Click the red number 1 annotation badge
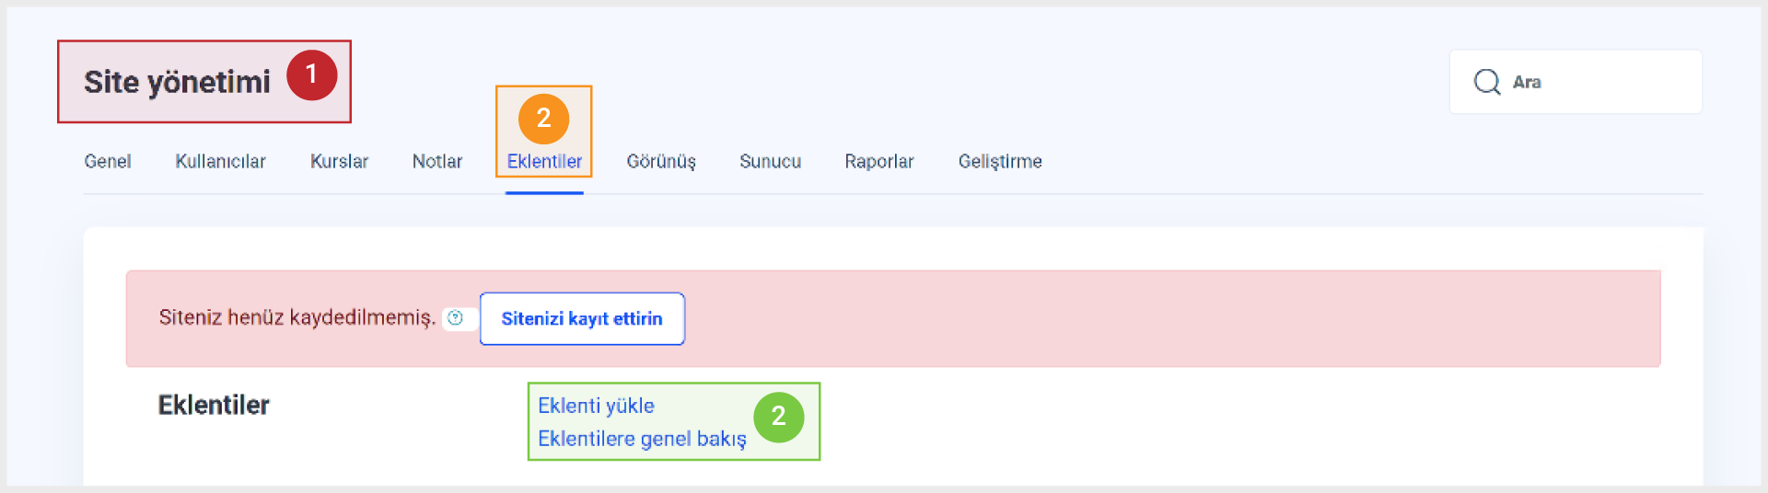 click(x=311, y=75)
